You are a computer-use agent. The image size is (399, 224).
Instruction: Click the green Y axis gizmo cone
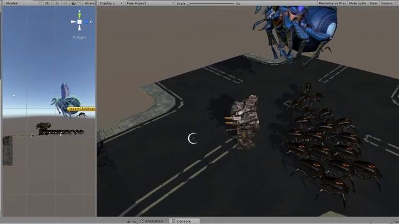pyautogui.click(x=79, y=15)
